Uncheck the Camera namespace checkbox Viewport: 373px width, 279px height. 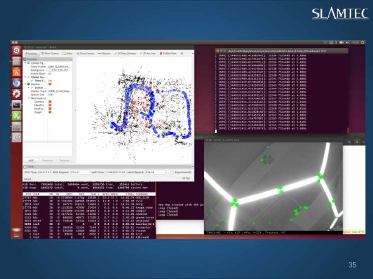[50, 102]
